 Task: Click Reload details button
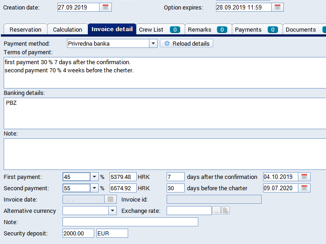[x=187, y=43]
